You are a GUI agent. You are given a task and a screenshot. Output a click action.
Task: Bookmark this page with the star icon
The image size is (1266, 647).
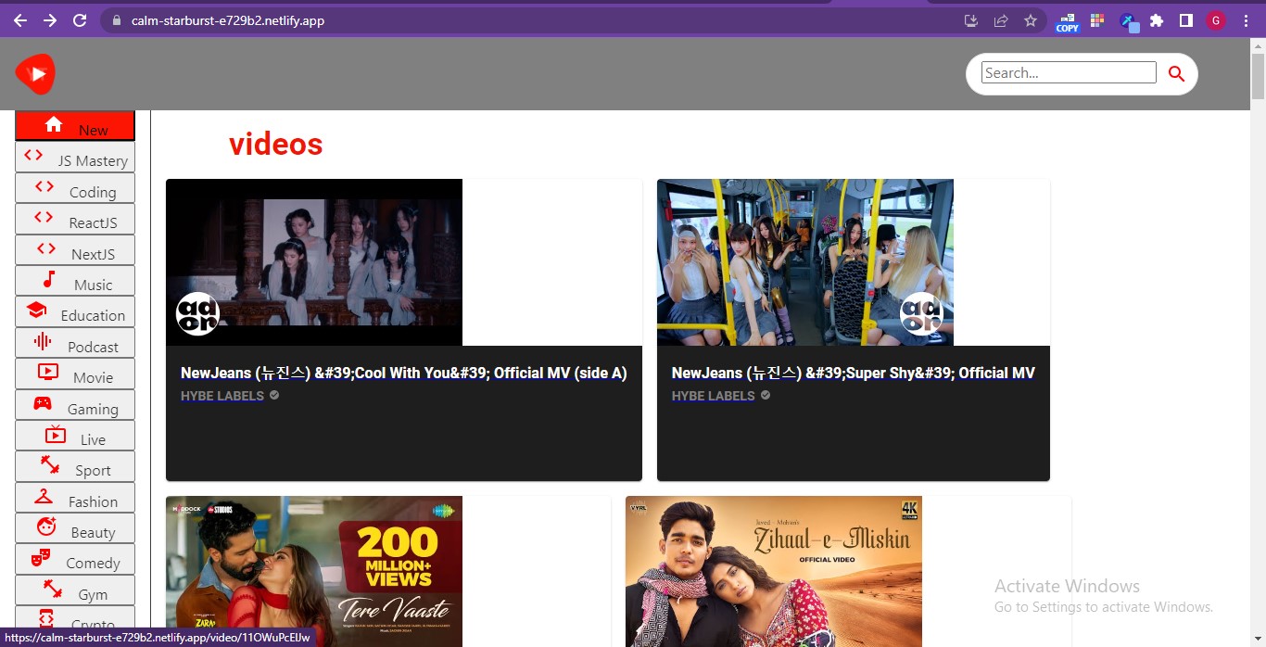point(1030,20)
